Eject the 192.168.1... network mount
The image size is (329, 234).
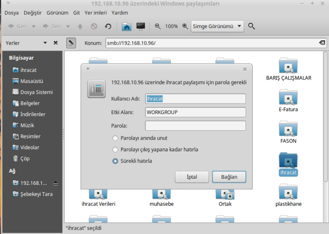55,184
